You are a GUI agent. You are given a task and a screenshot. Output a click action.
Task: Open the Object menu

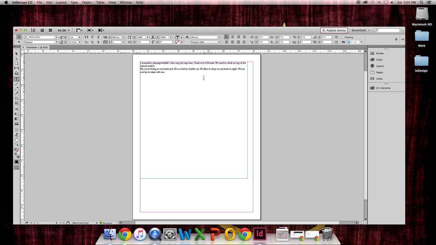point(87,2)
